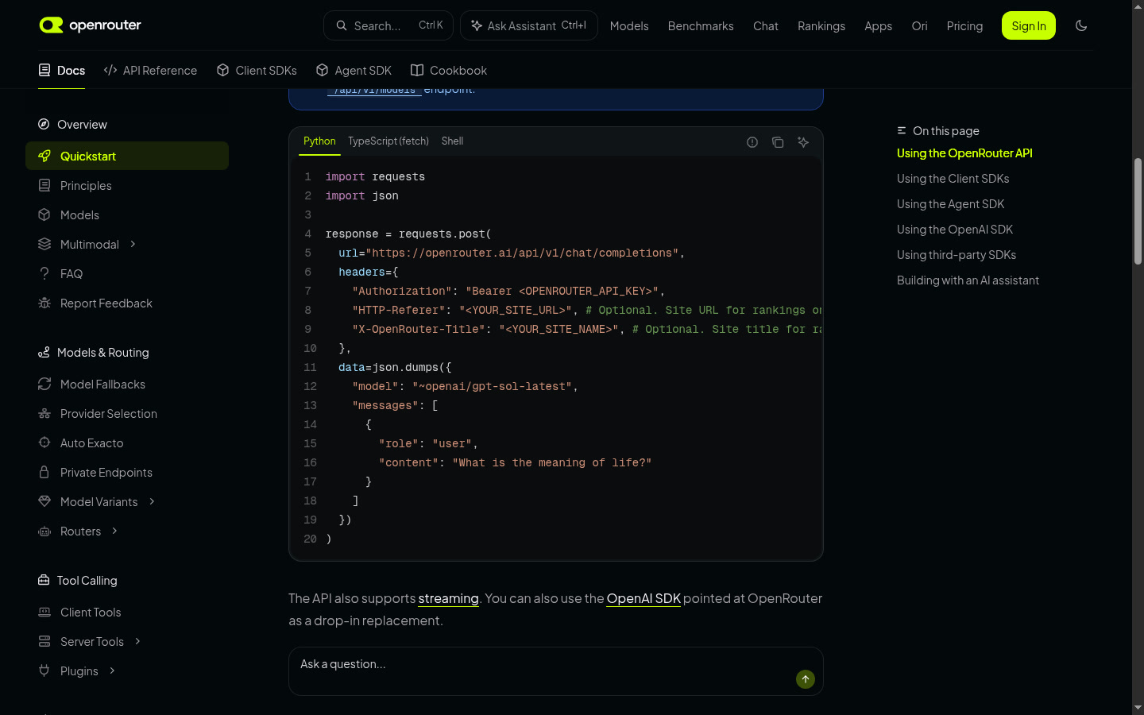Submit question with the green arrow button
Screen dimensions: 1144x715
[x=806, y=679]
